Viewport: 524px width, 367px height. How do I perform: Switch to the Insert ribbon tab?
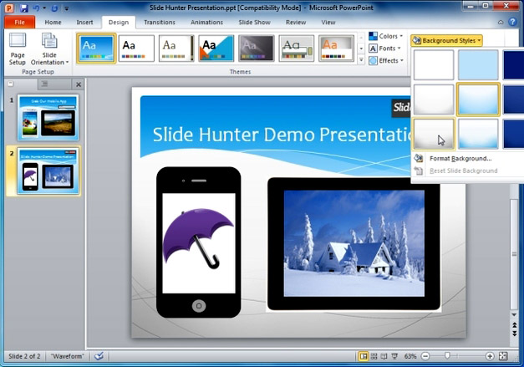point(84,23)
